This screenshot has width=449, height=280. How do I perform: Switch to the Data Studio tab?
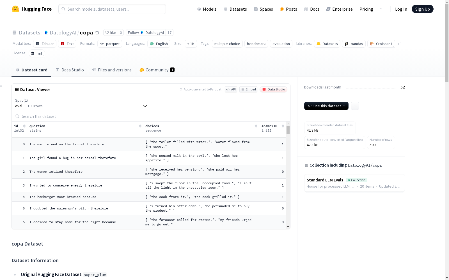pyautogui.click(x=70, y=70)
